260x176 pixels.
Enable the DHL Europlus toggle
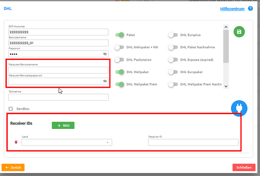(x=173, y=35)
